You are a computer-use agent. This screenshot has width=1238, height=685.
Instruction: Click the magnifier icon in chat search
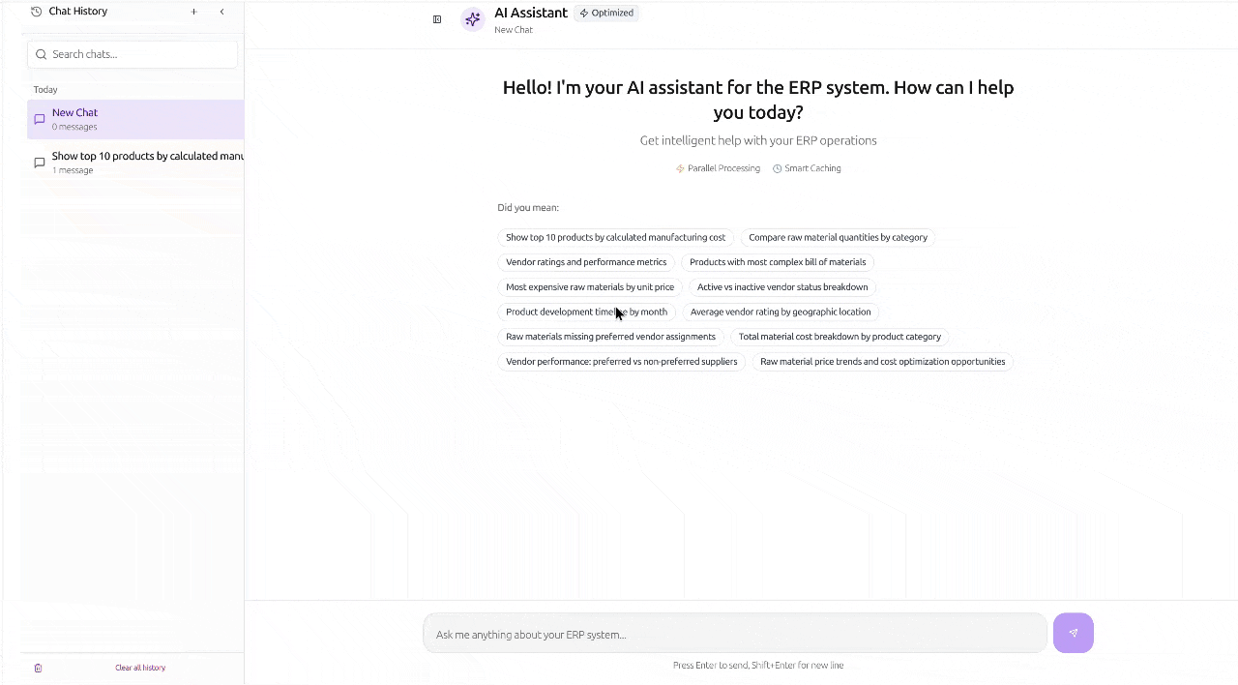pyautogui.click(x=41, y=54)
